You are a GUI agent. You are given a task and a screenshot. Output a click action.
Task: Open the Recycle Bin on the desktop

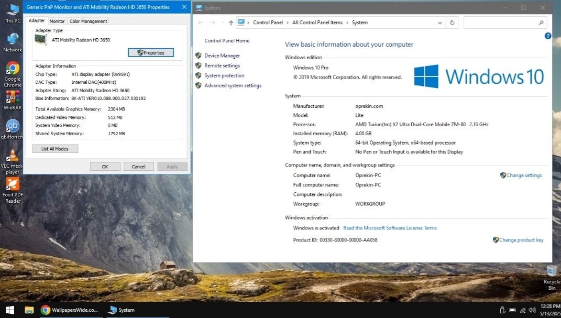[x=552, y=278]
